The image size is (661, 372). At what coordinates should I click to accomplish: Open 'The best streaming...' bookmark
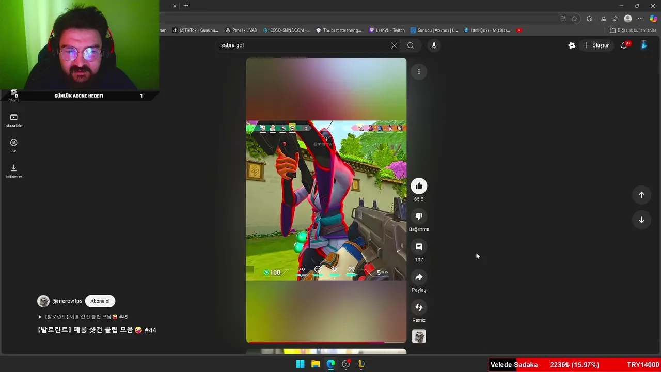click(x=339, y=30)
